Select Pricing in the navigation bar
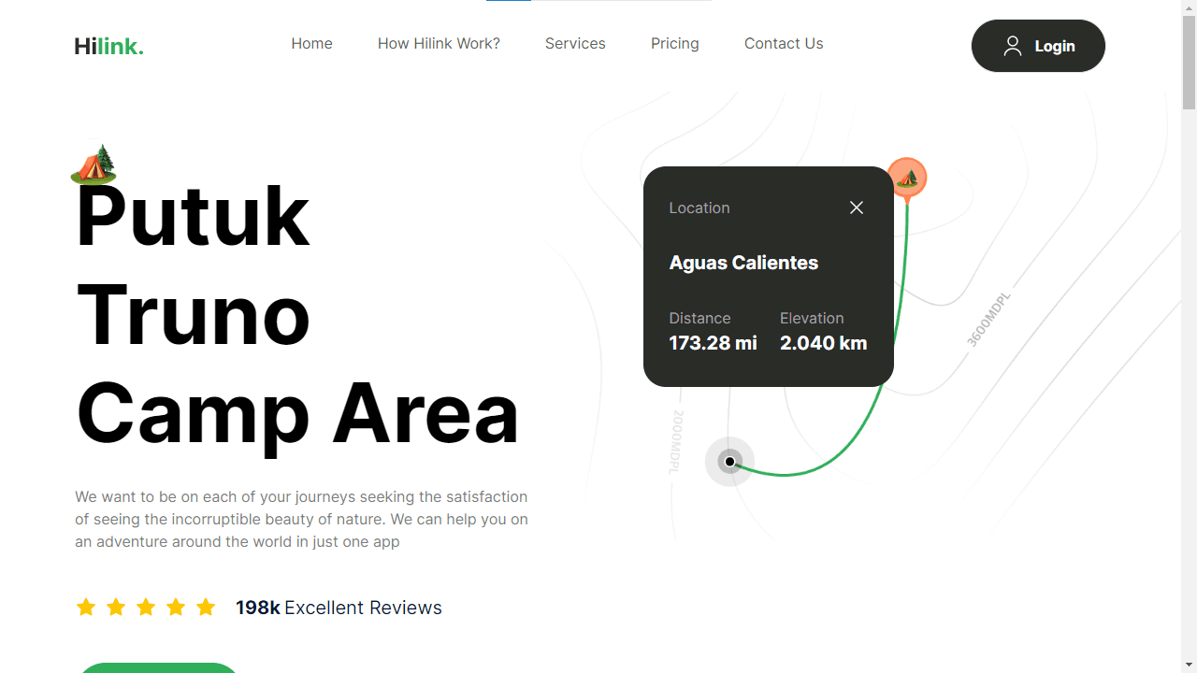This screenshot has height=673, width=1197. click(674, 43)
